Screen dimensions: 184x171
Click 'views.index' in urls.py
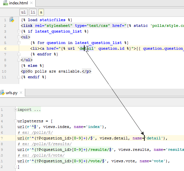click(x=56, y=127)
